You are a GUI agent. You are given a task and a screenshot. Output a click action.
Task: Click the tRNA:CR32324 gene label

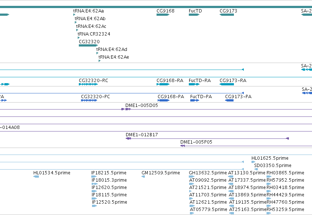pos(94,34)
